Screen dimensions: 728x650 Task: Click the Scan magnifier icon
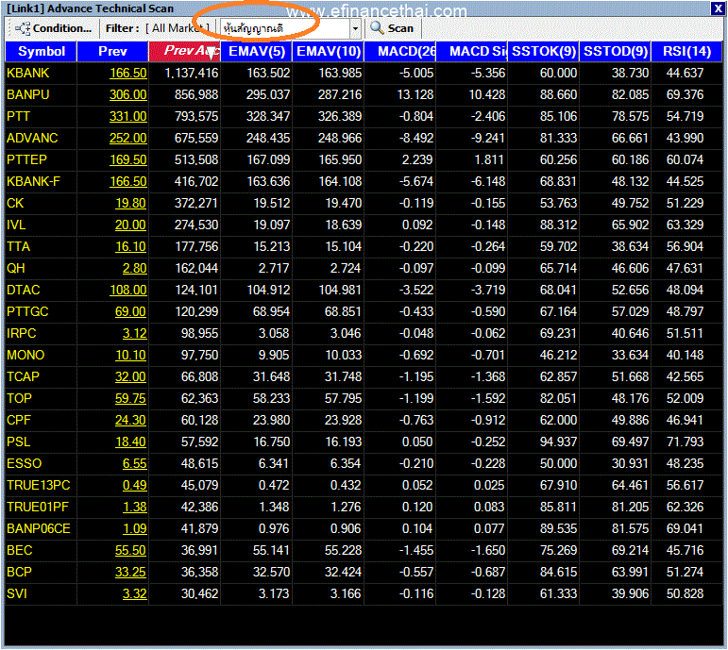coord(377,28)
